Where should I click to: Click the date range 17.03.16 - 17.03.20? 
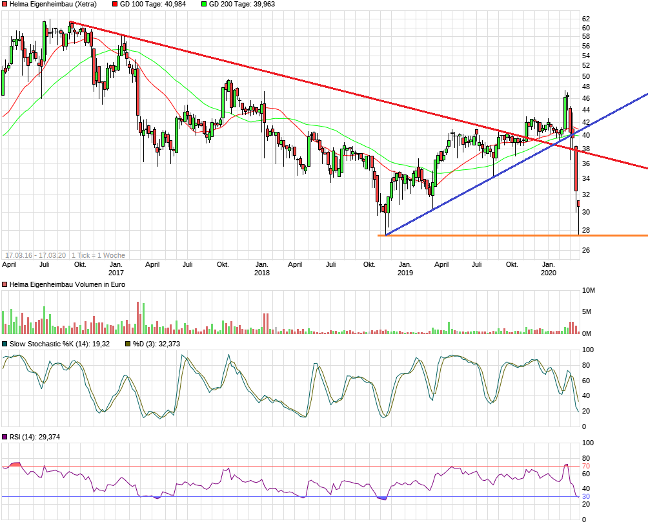click(35, 255)
